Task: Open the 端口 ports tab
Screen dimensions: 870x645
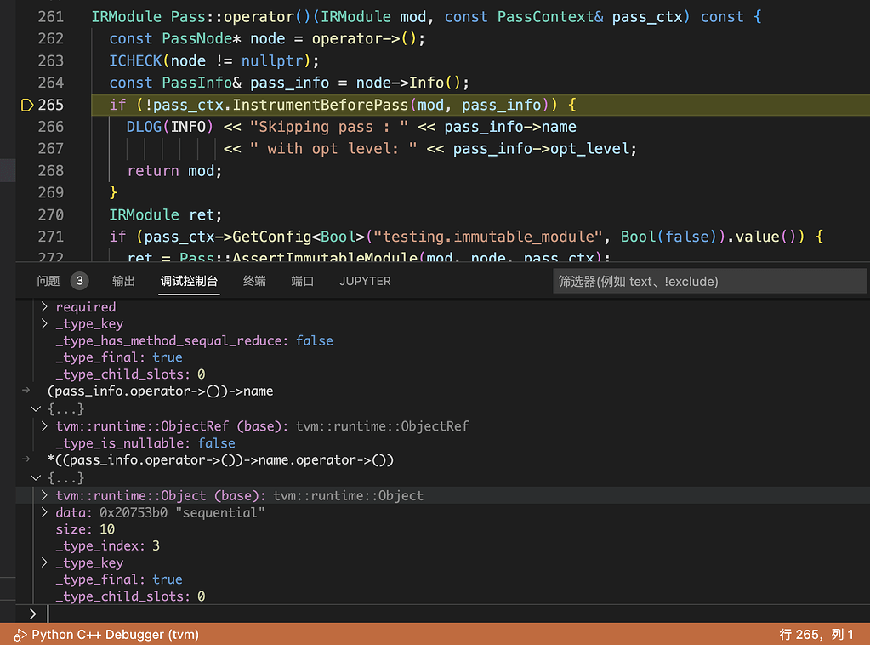Action: tap(302, 281)
